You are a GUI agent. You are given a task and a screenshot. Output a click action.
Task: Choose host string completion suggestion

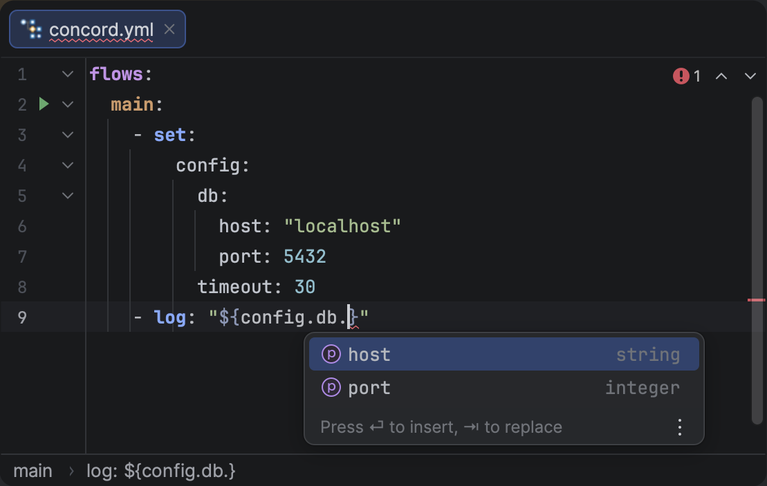click(503, 355)
